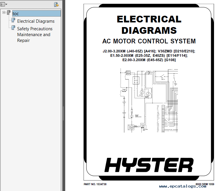
Task: Collapse the toc bookmark tree
Action: point(4,13)
